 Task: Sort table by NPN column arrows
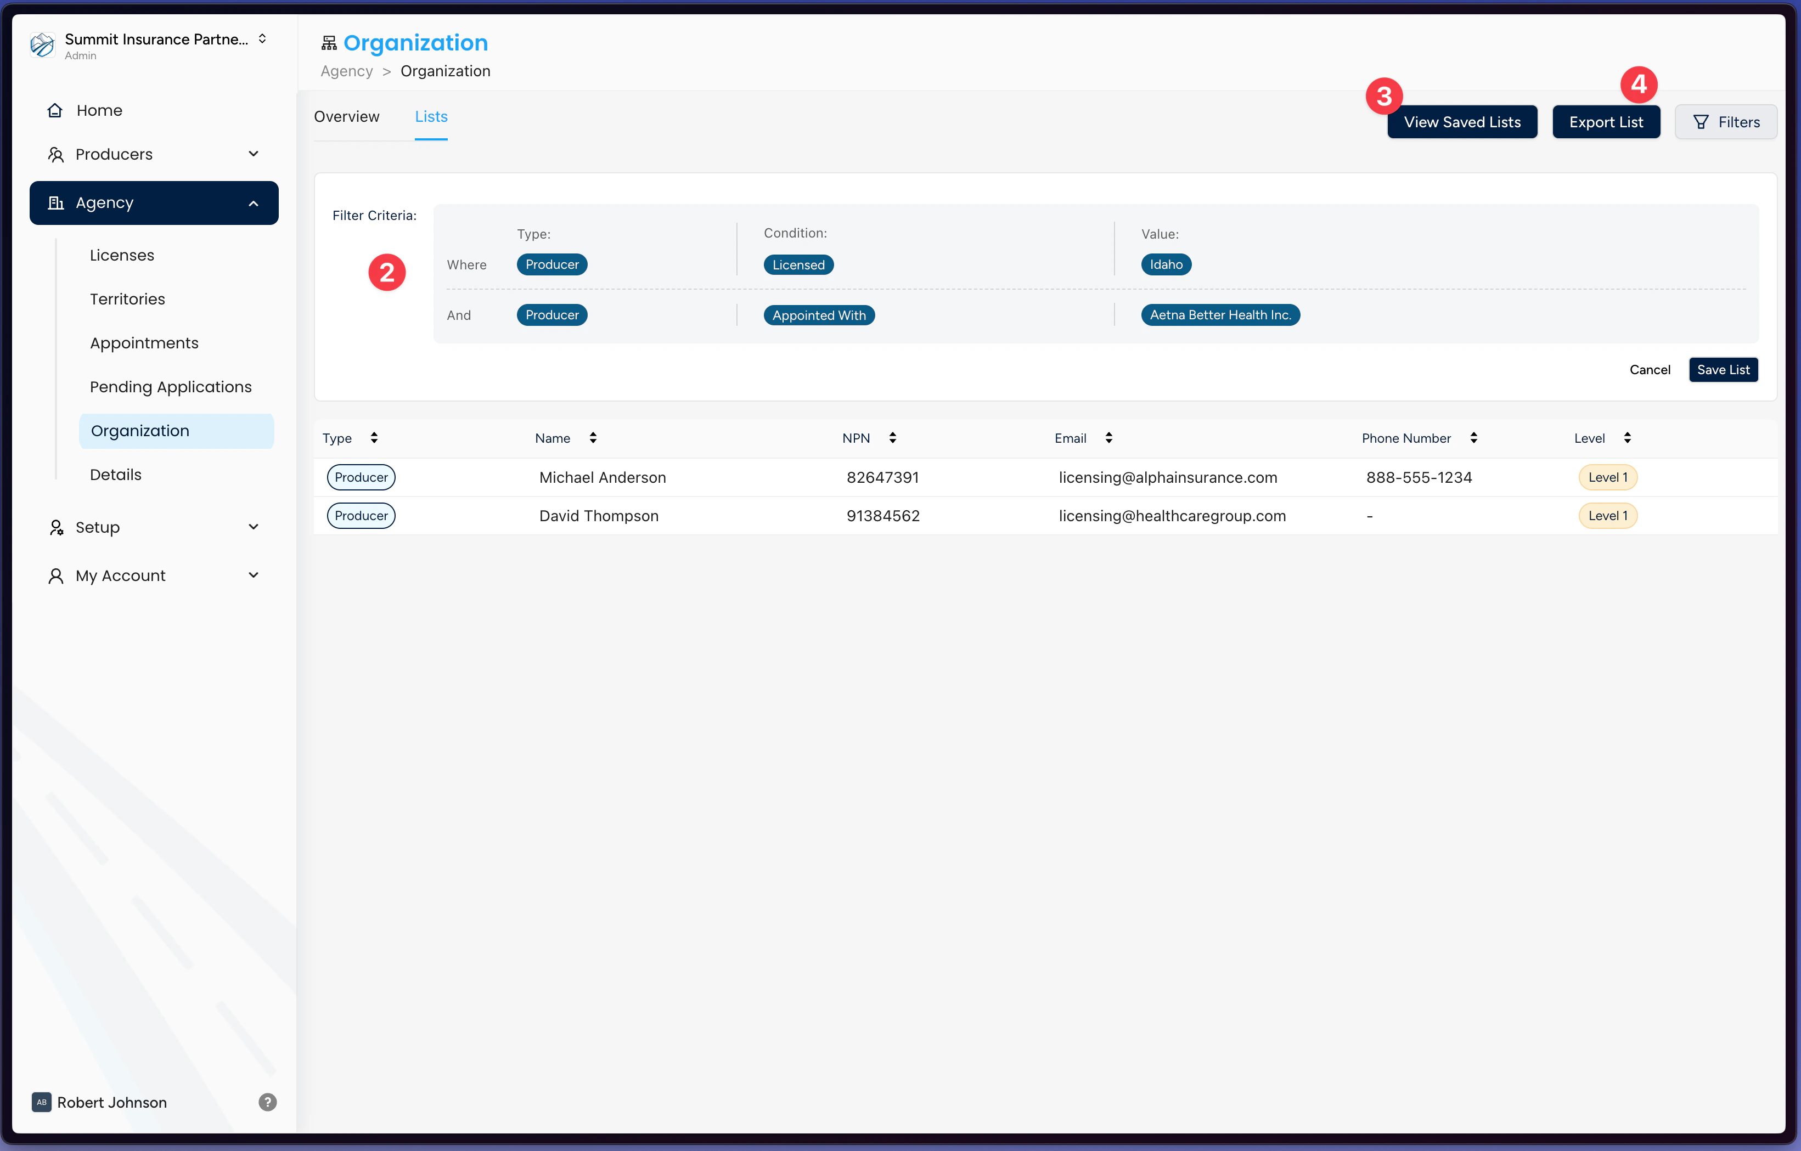[x=892, y=438]
